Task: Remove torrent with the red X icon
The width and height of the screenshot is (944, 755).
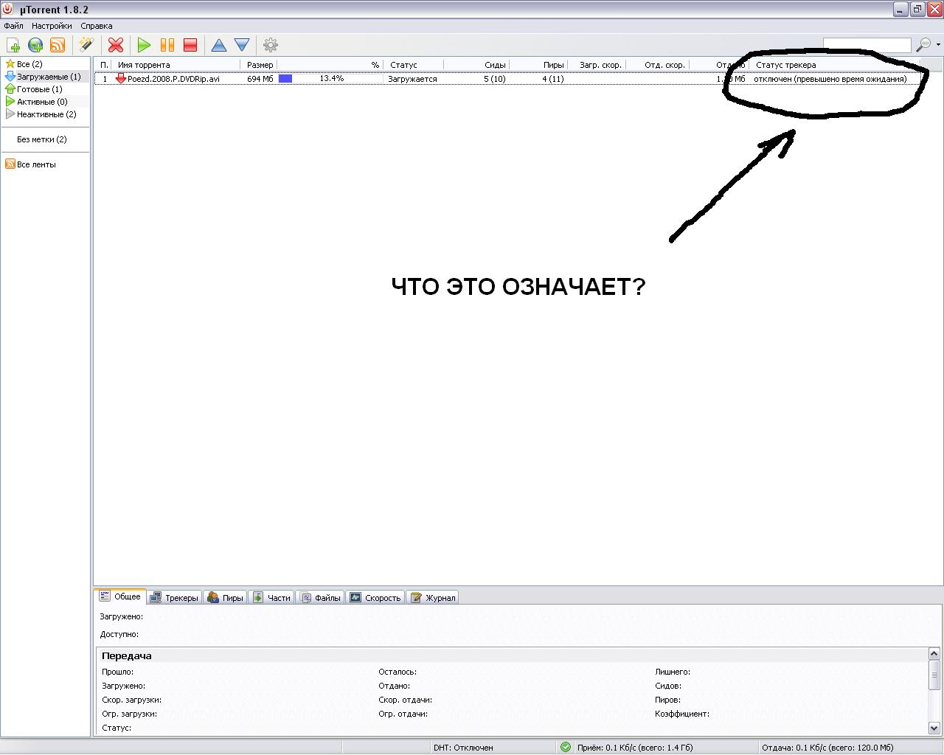Action: click(x=116, y=46)
